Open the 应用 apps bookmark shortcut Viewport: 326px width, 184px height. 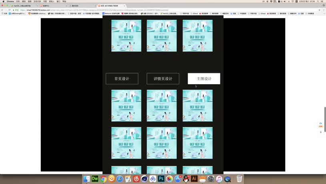[4, 14]
